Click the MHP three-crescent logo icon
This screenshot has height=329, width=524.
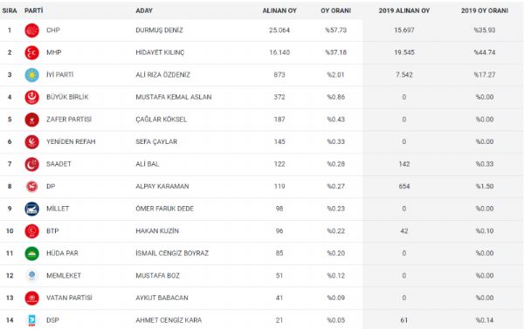(x=31, y=52)
